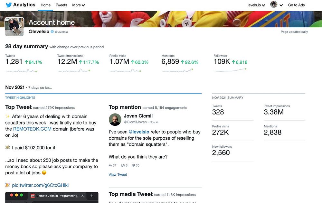Click the user avatar in top bar

(274, 4)
